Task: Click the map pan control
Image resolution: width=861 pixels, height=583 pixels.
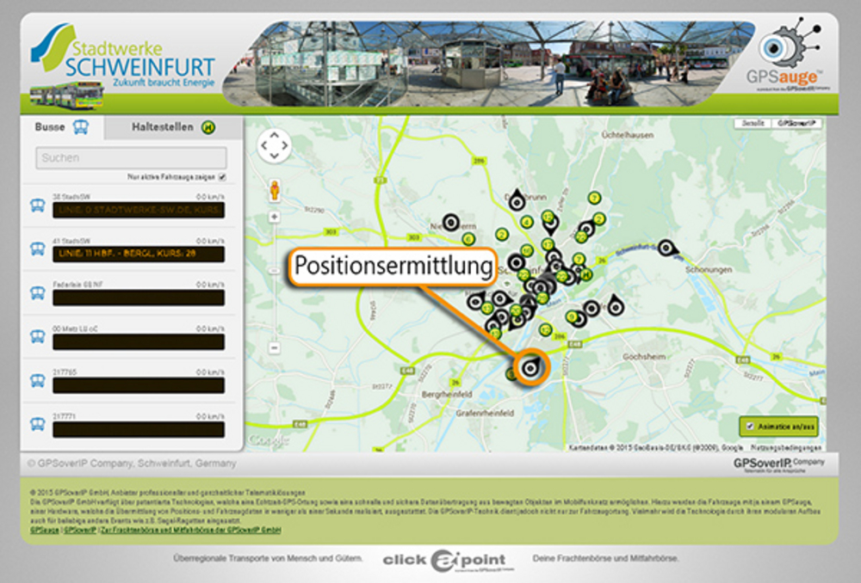Action: [x=274, y=145]
